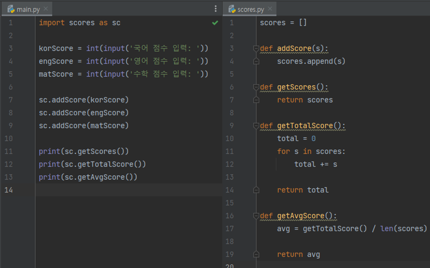The height and width of the screenshot is (268, 430).
Task: Click the engScore input line
Action: (x=124, y=61)
